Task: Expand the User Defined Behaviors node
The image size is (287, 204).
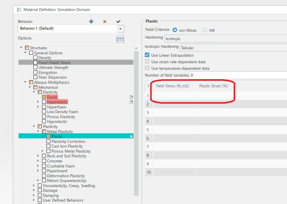Action: click(x=34, y=200)
